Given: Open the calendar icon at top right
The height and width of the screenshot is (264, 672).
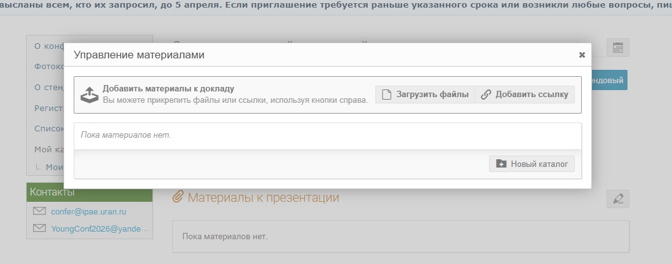Looking at the screenshot, I should [617, 48].
